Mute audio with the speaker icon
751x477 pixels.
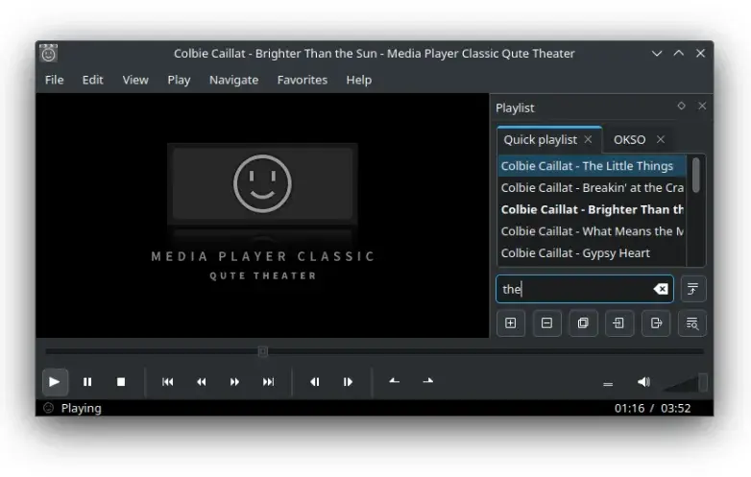(x=642, y=382)
